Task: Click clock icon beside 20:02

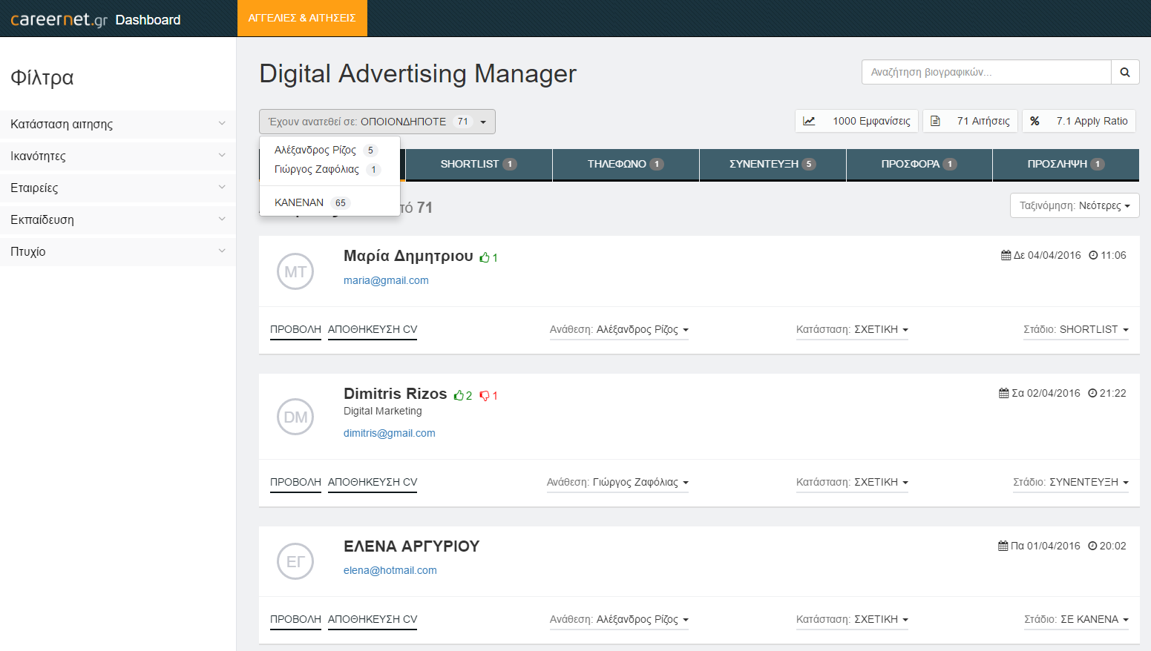Action: pyautogui.click(x=1092, y=546)
